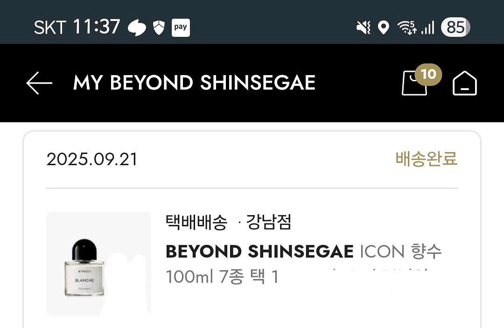This screenshot has height=328, width=504.
Task: Tap the 배송완료 delivery status
Action: click(x=427, y=159)
